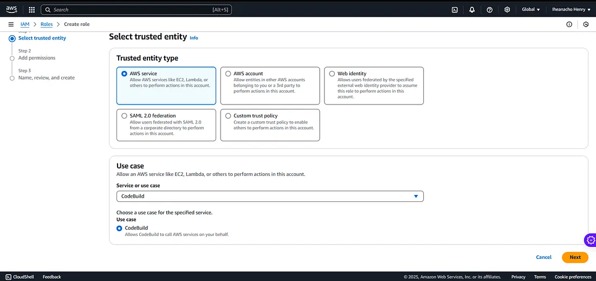Go to Roles breadcrumb link

click(x=47, y=24)
